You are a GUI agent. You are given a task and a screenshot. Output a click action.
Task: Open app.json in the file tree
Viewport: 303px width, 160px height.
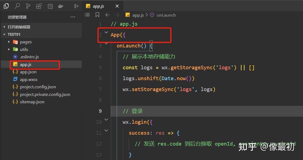click(28, 72)
